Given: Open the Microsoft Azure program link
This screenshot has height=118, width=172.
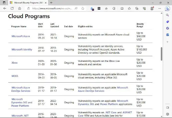Looking at the screenshot, I should 21,36.
